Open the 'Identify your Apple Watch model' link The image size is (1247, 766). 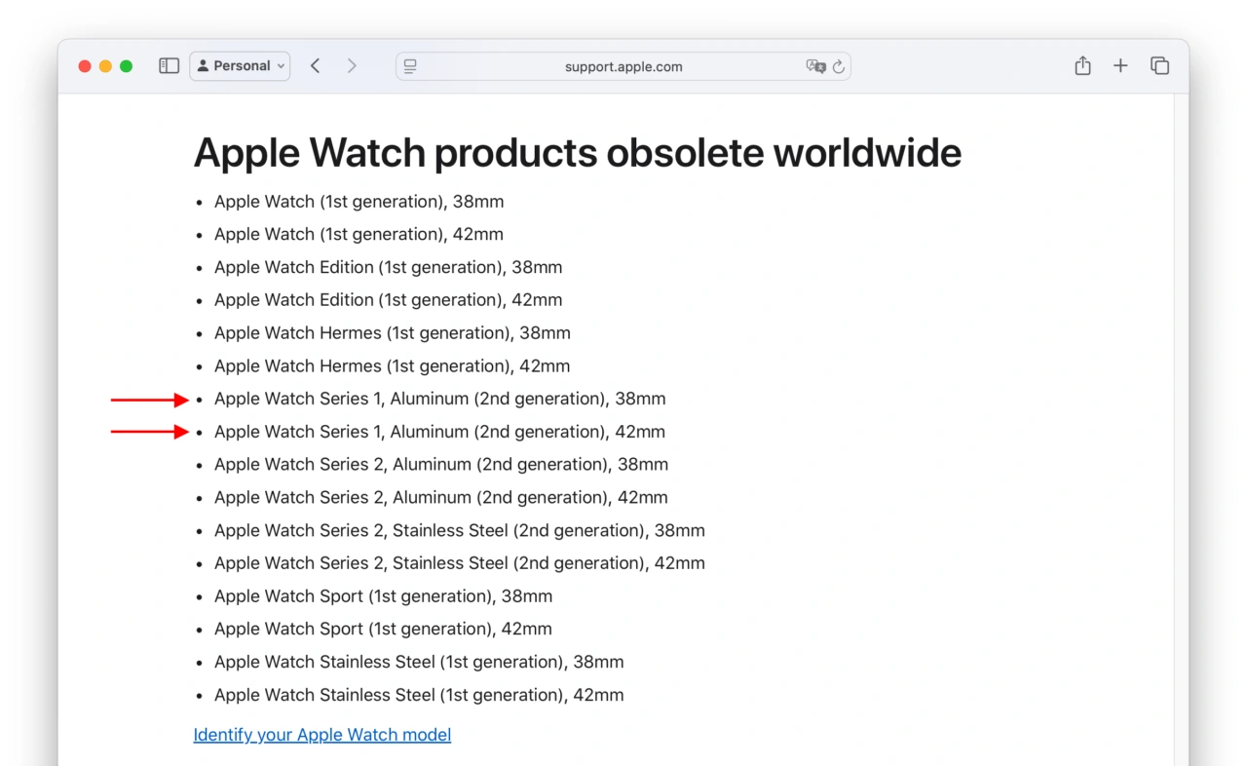[321, 734]
